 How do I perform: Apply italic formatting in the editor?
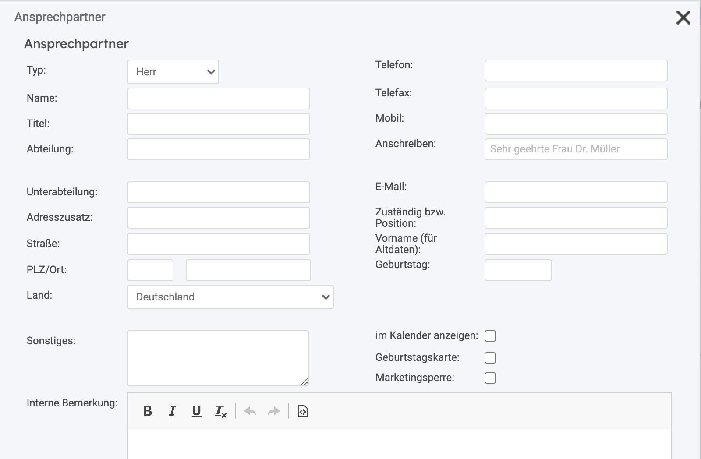click(172, 411)
